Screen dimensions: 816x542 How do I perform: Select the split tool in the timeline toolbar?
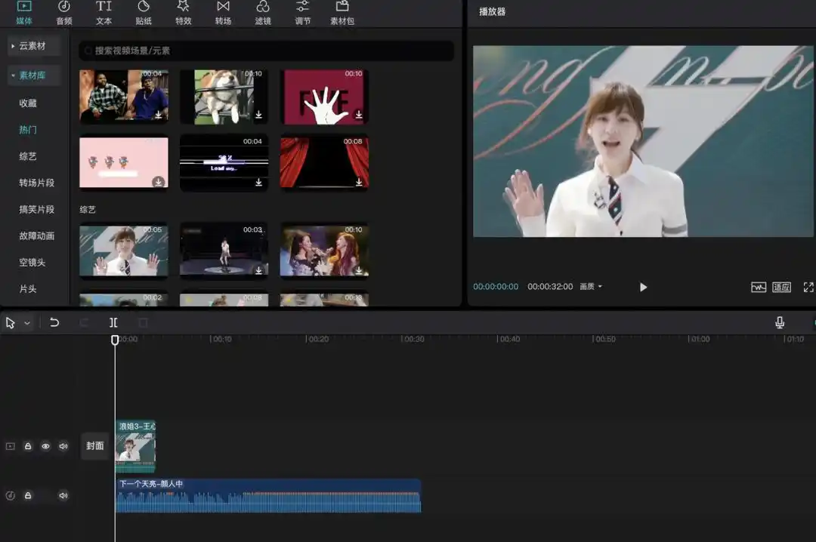(113, 322)
